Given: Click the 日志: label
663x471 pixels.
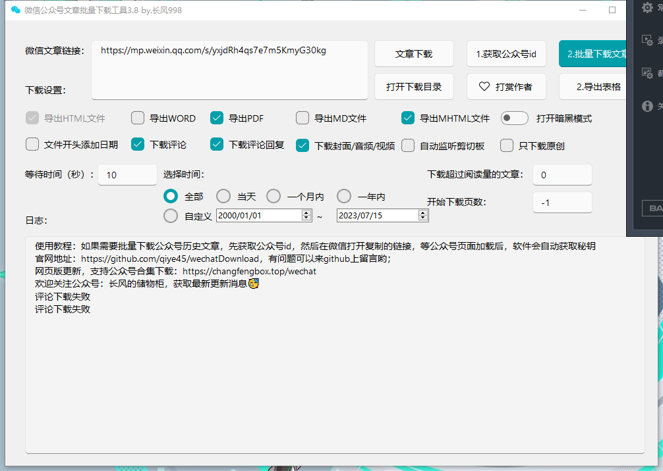Looking at the screenshot, I should [36, 220].
